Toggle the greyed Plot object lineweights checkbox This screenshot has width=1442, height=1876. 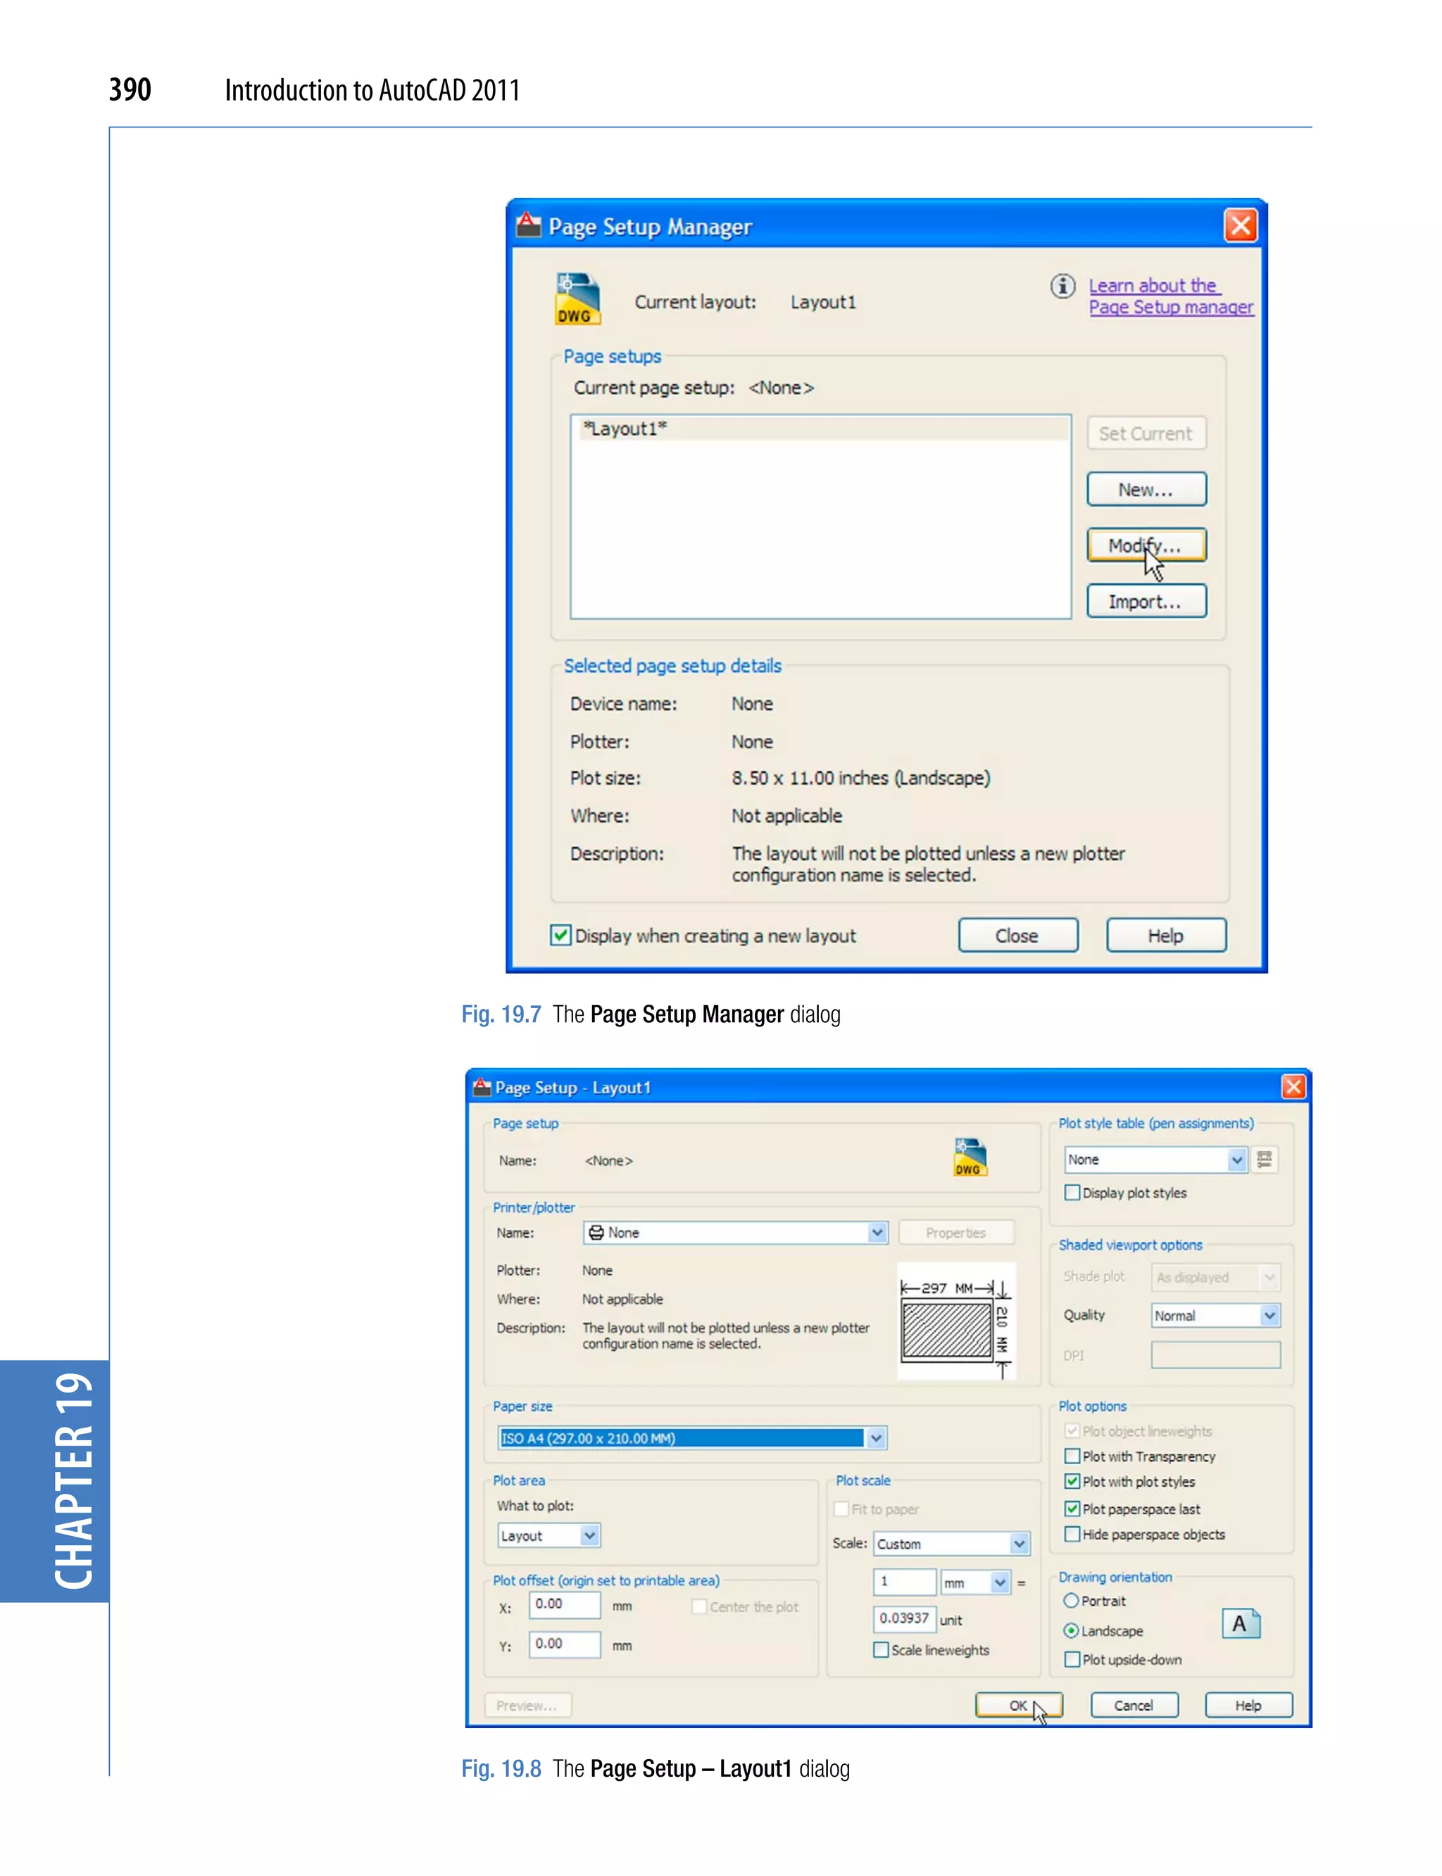click(x=1072, y=1430)
